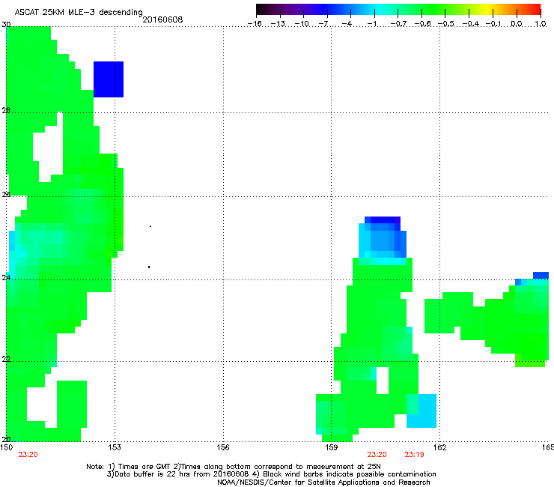Click red time label 23:20 near longitude 150
Image resolution: width=554 pixels, height=487 pixels.
coord(28,455)
